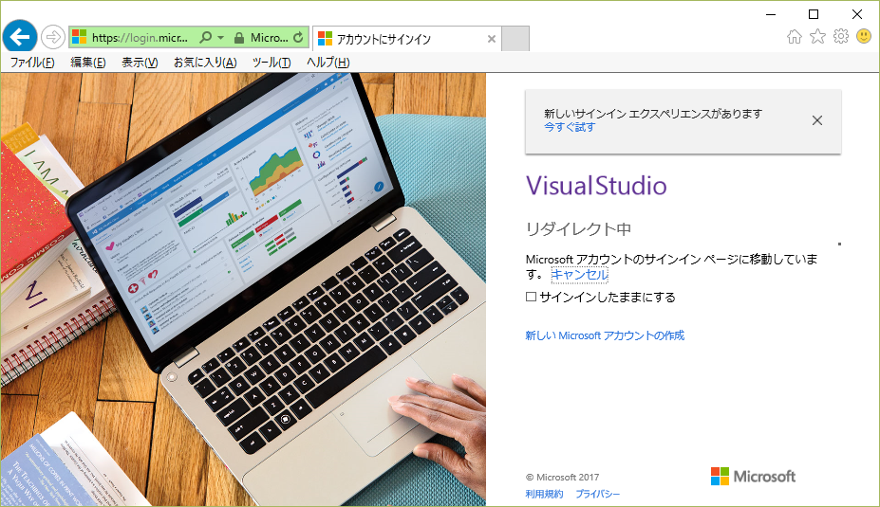880x507 pixels.
Task: Open address bar autocomplete dropdown arrow
Action: [220, 38]
